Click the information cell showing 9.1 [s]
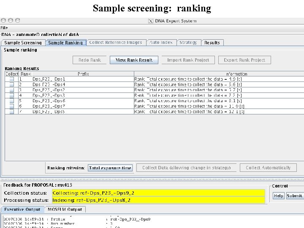Image resolution: width=304 pixels, height=228 pixels. point(219,101)
